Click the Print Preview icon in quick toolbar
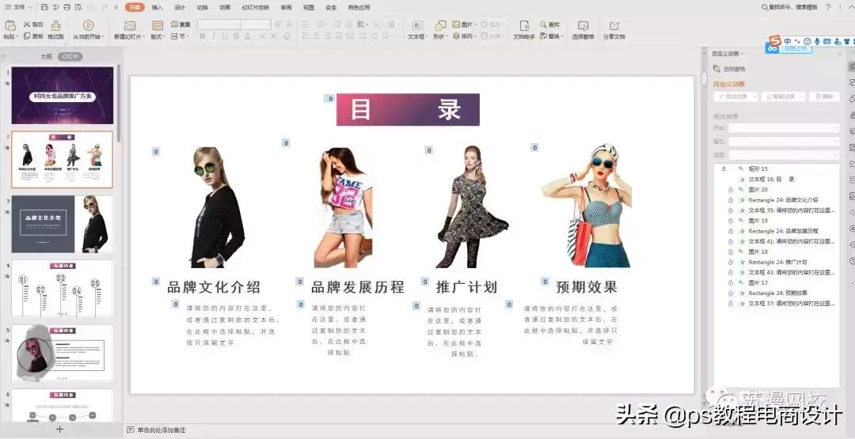 (x=78, y=8)
